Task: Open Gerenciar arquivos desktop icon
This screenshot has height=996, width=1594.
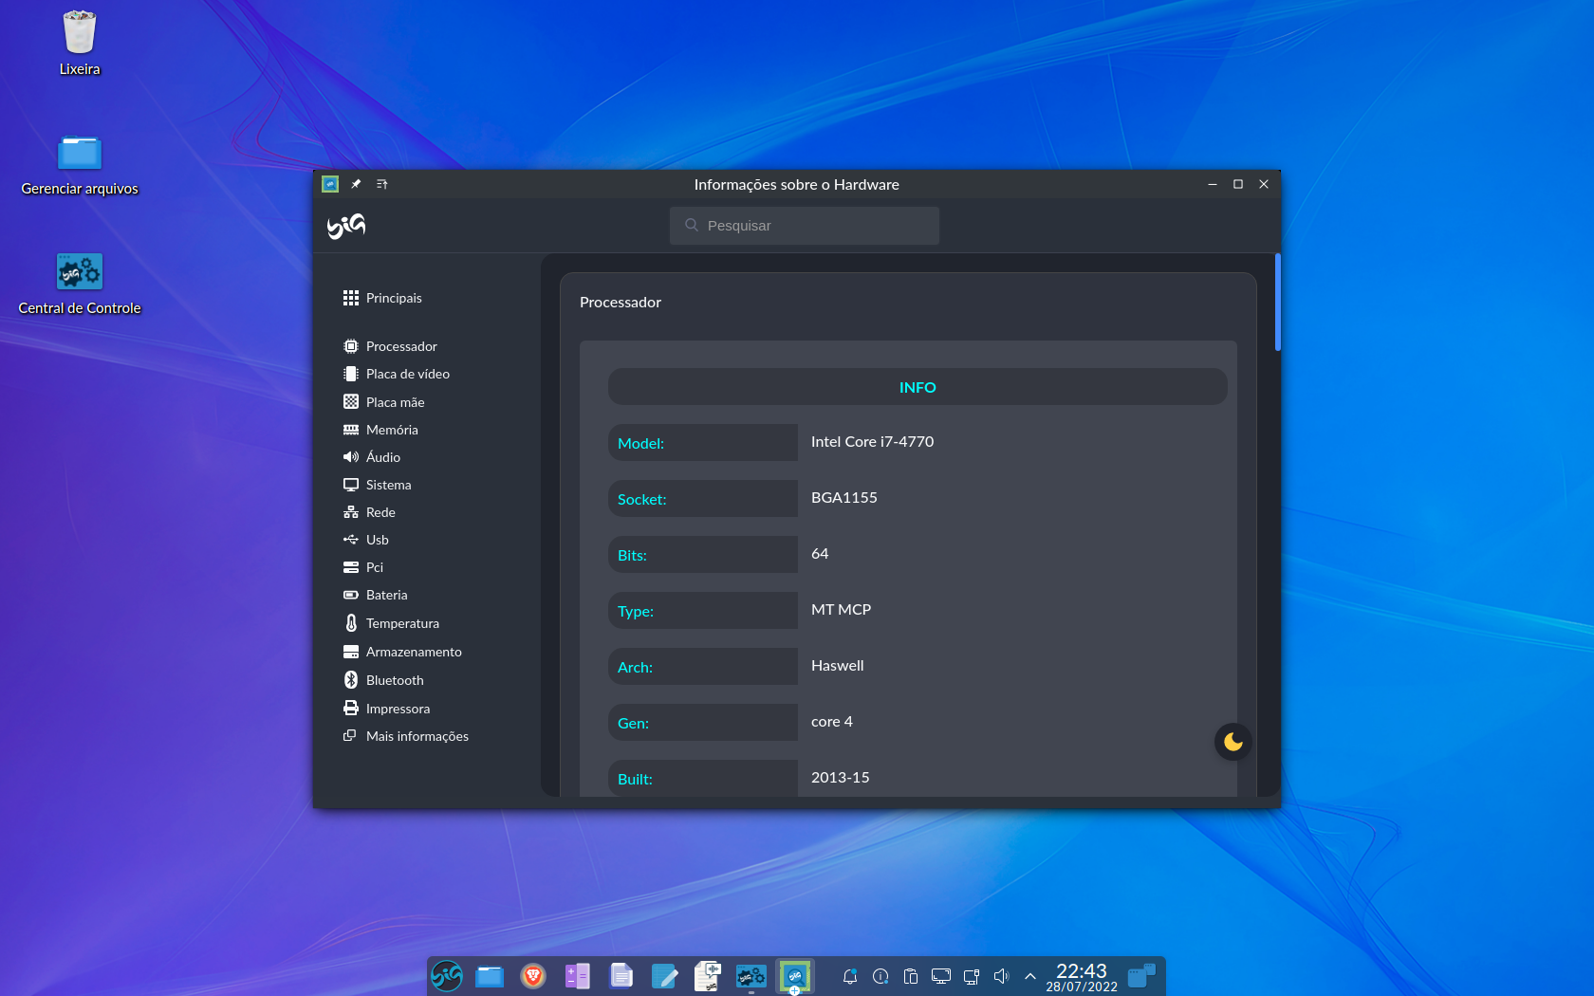Action: [x=80, y=165]
